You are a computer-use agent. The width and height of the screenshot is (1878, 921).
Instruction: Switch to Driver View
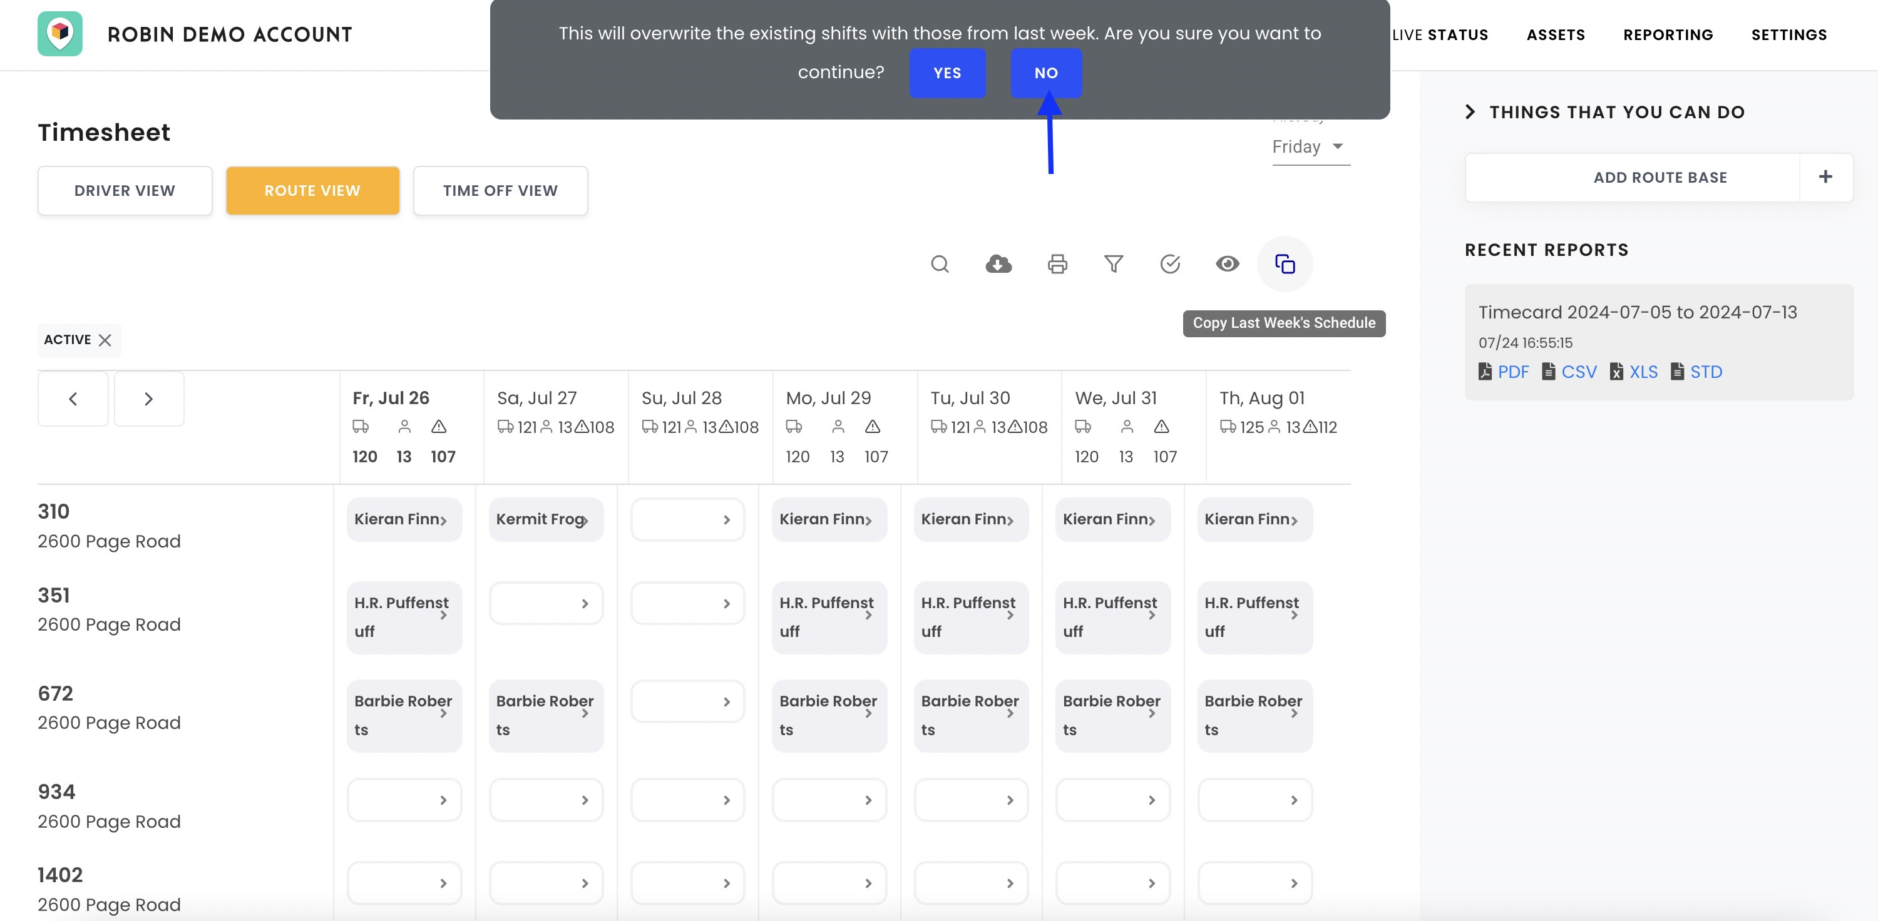click(x=125, y=191)
